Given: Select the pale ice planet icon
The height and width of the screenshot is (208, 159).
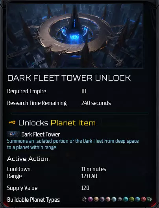Looking at the screenshot, I should pos(114,199).
